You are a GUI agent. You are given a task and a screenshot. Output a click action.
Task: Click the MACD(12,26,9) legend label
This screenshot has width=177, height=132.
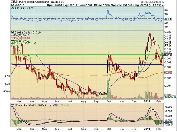point(25,105)
